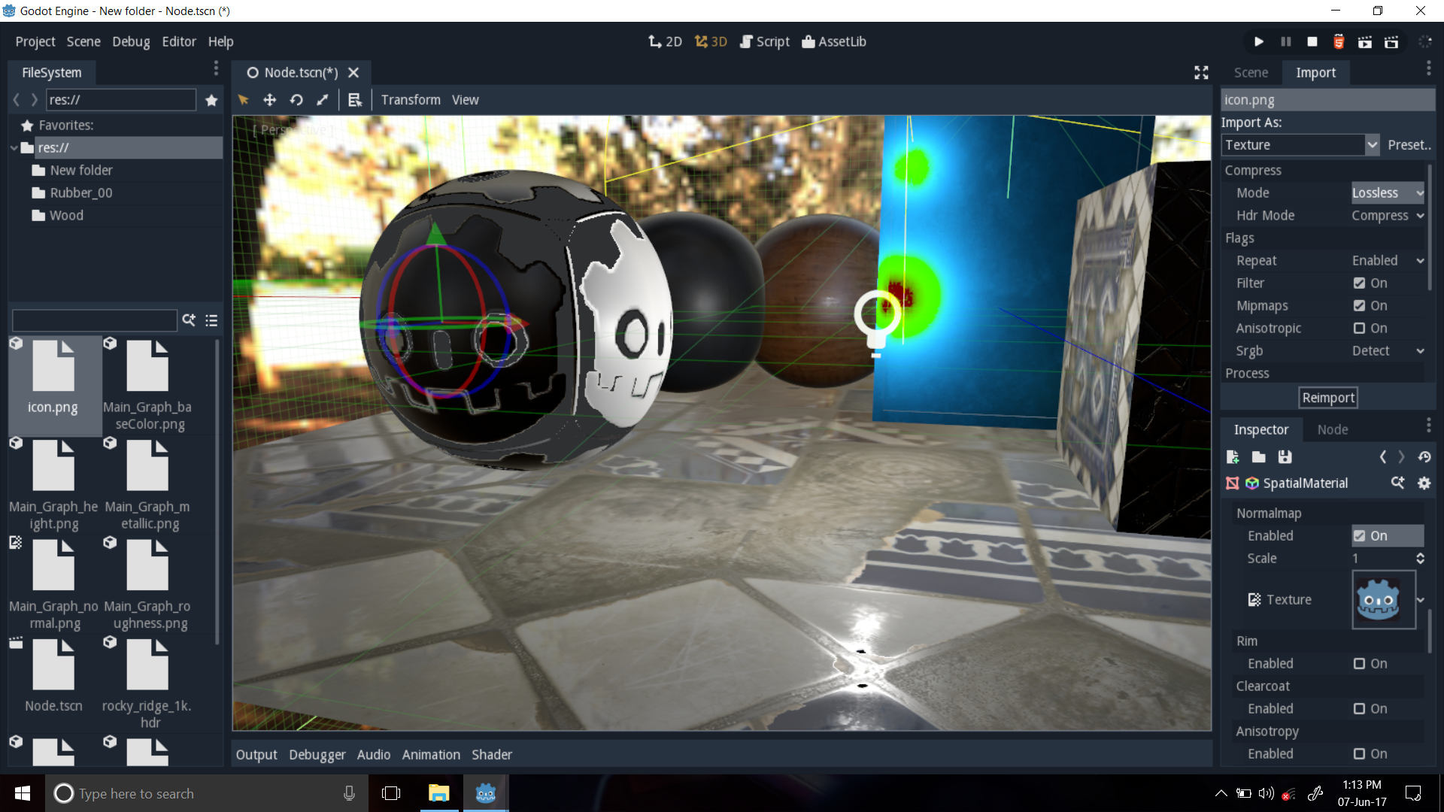Enable the Anisotropic import flag
This screenshot has width=1444, height=812.
click(x=1359, y=328)
